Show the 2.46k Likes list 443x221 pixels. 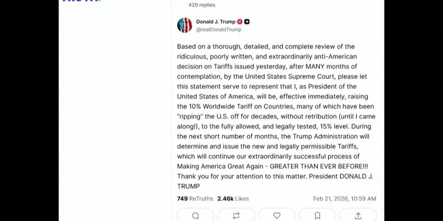tap(233, 199)
